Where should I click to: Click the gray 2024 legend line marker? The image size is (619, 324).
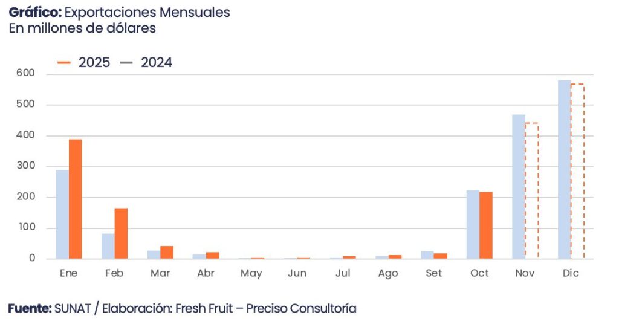click(x=126, y=62)
